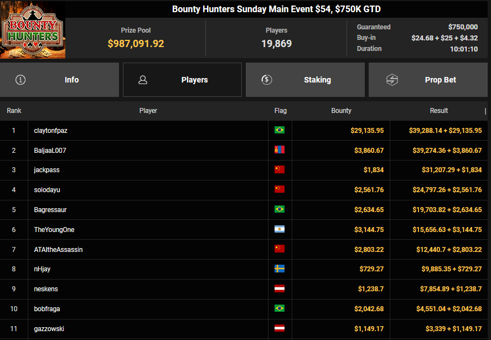This screenshot has width=491, height=340.
Task: Sort the table by Rank column header
Action: pyautogui.click(x=14, y=111)
